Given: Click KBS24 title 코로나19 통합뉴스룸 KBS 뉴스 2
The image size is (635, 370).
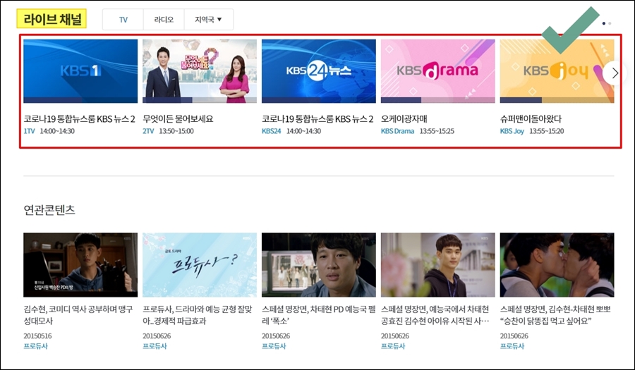Looking at the screenshot, I should pos(317,119).
